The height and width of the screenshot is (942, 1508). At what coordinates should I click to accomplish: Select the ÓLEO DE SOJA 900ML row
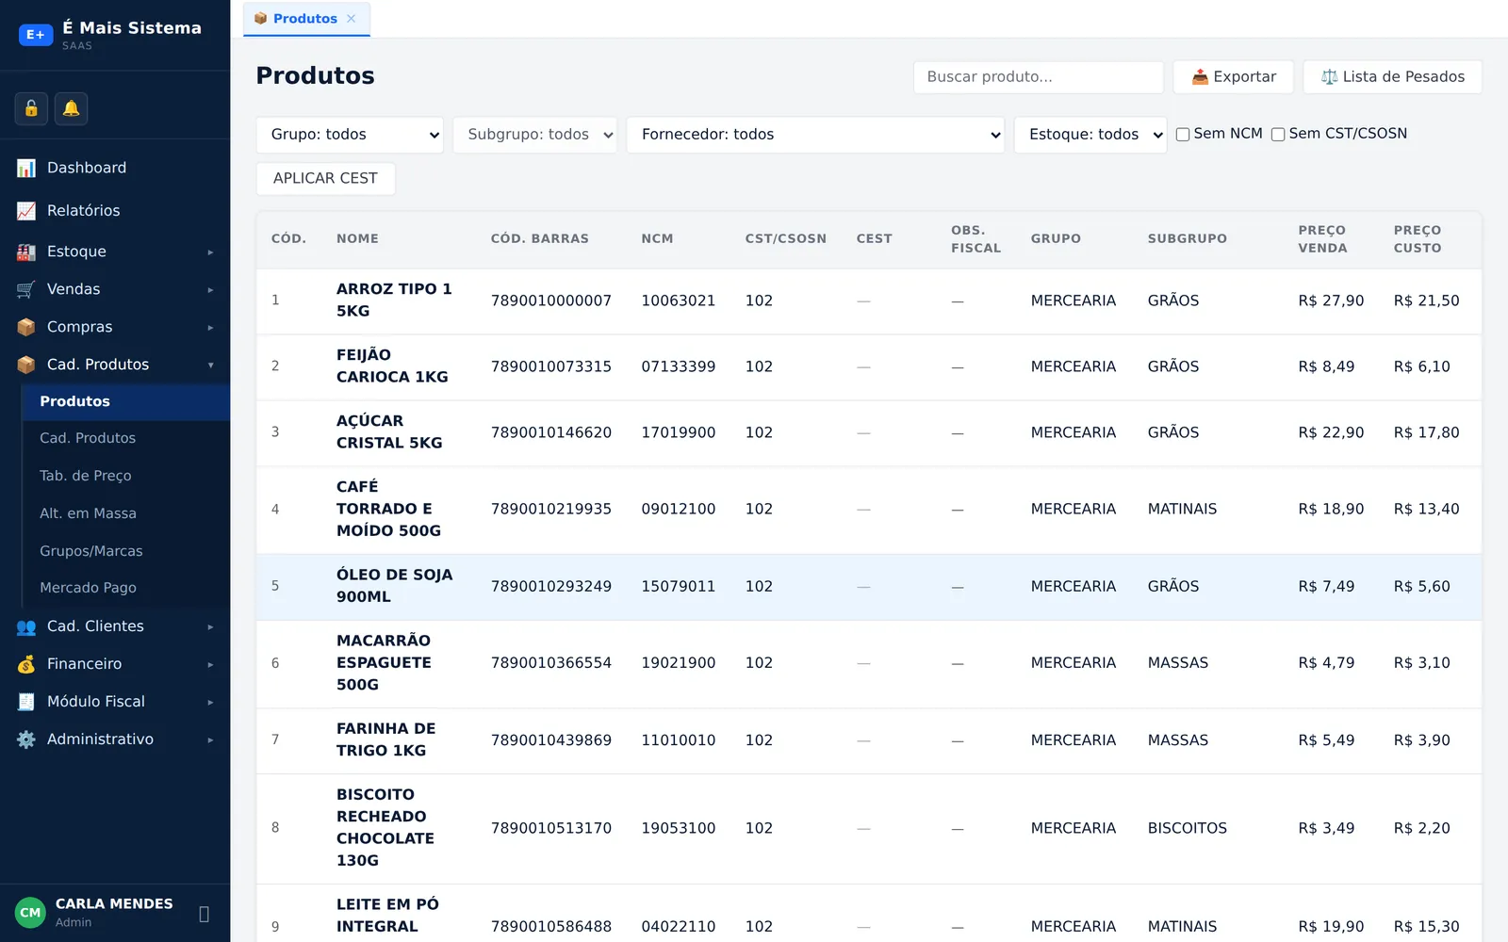(x=868, y=586)
